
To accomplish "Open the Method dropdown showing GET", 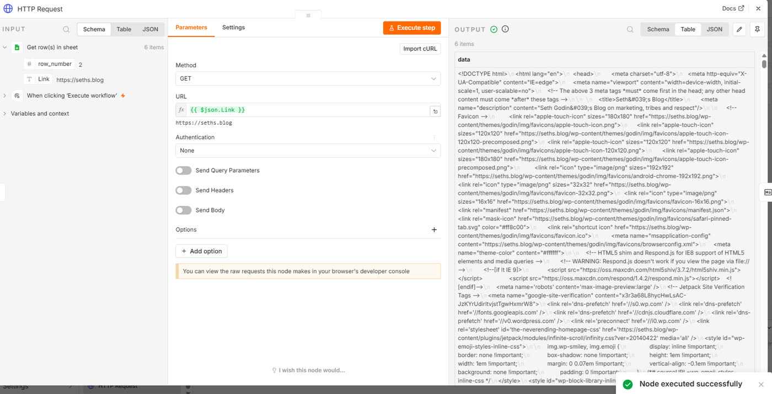I will pyautogui.click(x=308, y=78).
